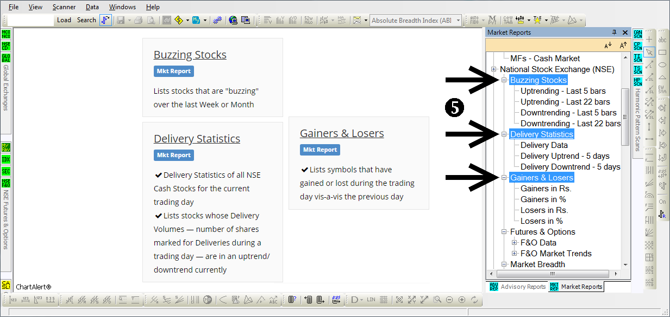Screen dimensions: 670x317
Task: Collapse the Delivery Statistics tree node
Action: click(x=504, y=134)
